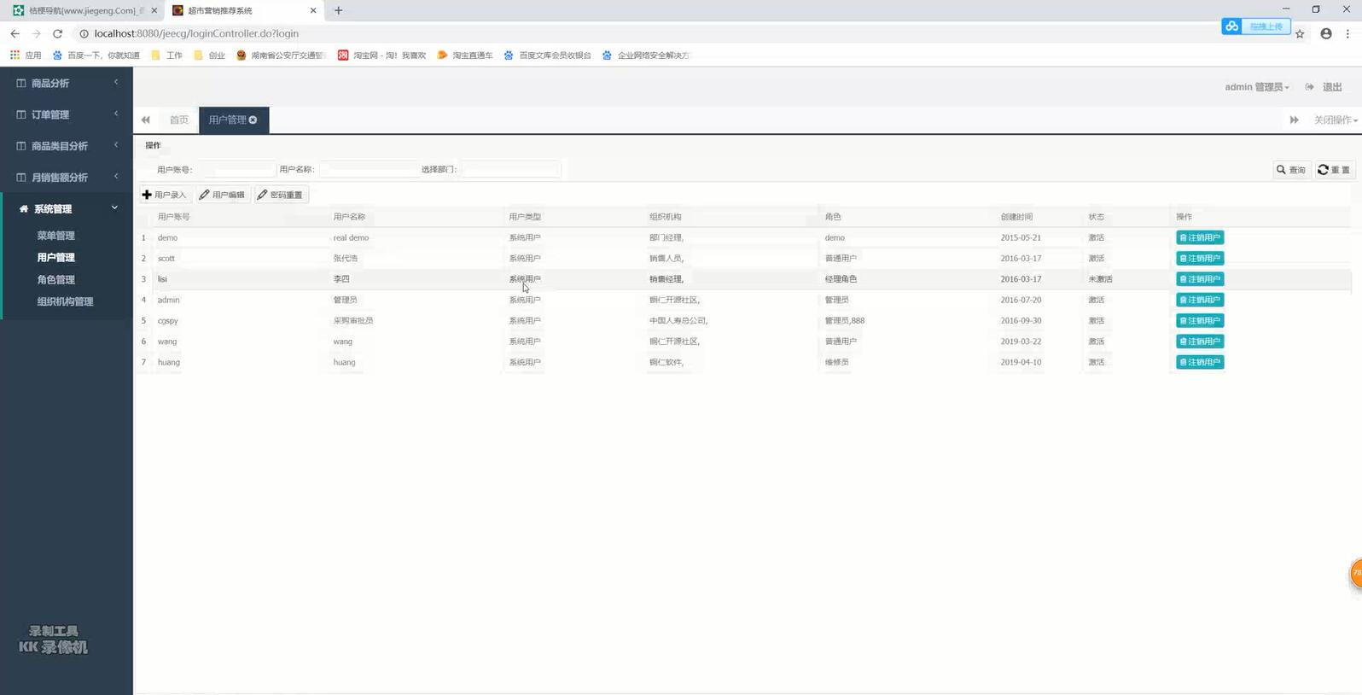Image resolution: width=1362 pixels, height=695 pixels.
Task: Expand the 商品分析 sidebar menu
Action: (67, 83)
